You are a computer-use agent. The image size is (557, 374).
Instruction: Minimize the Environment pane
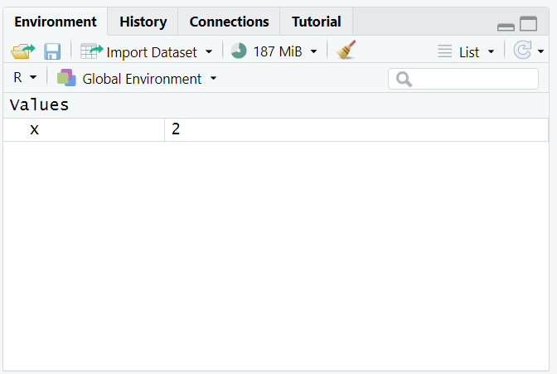tap(506, 27)
